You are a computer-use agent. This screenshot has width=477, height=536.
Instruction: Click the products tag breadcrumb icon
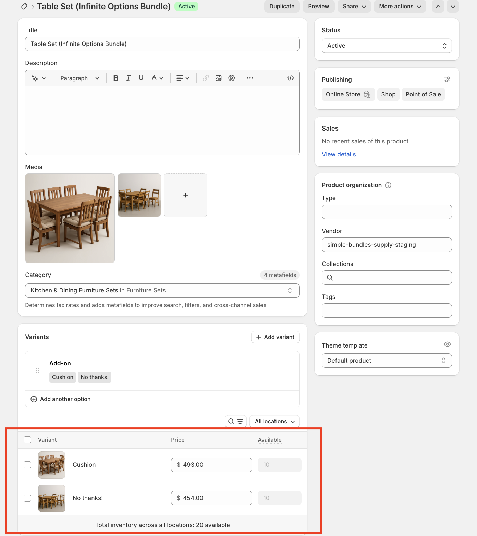tap(24, 7)
